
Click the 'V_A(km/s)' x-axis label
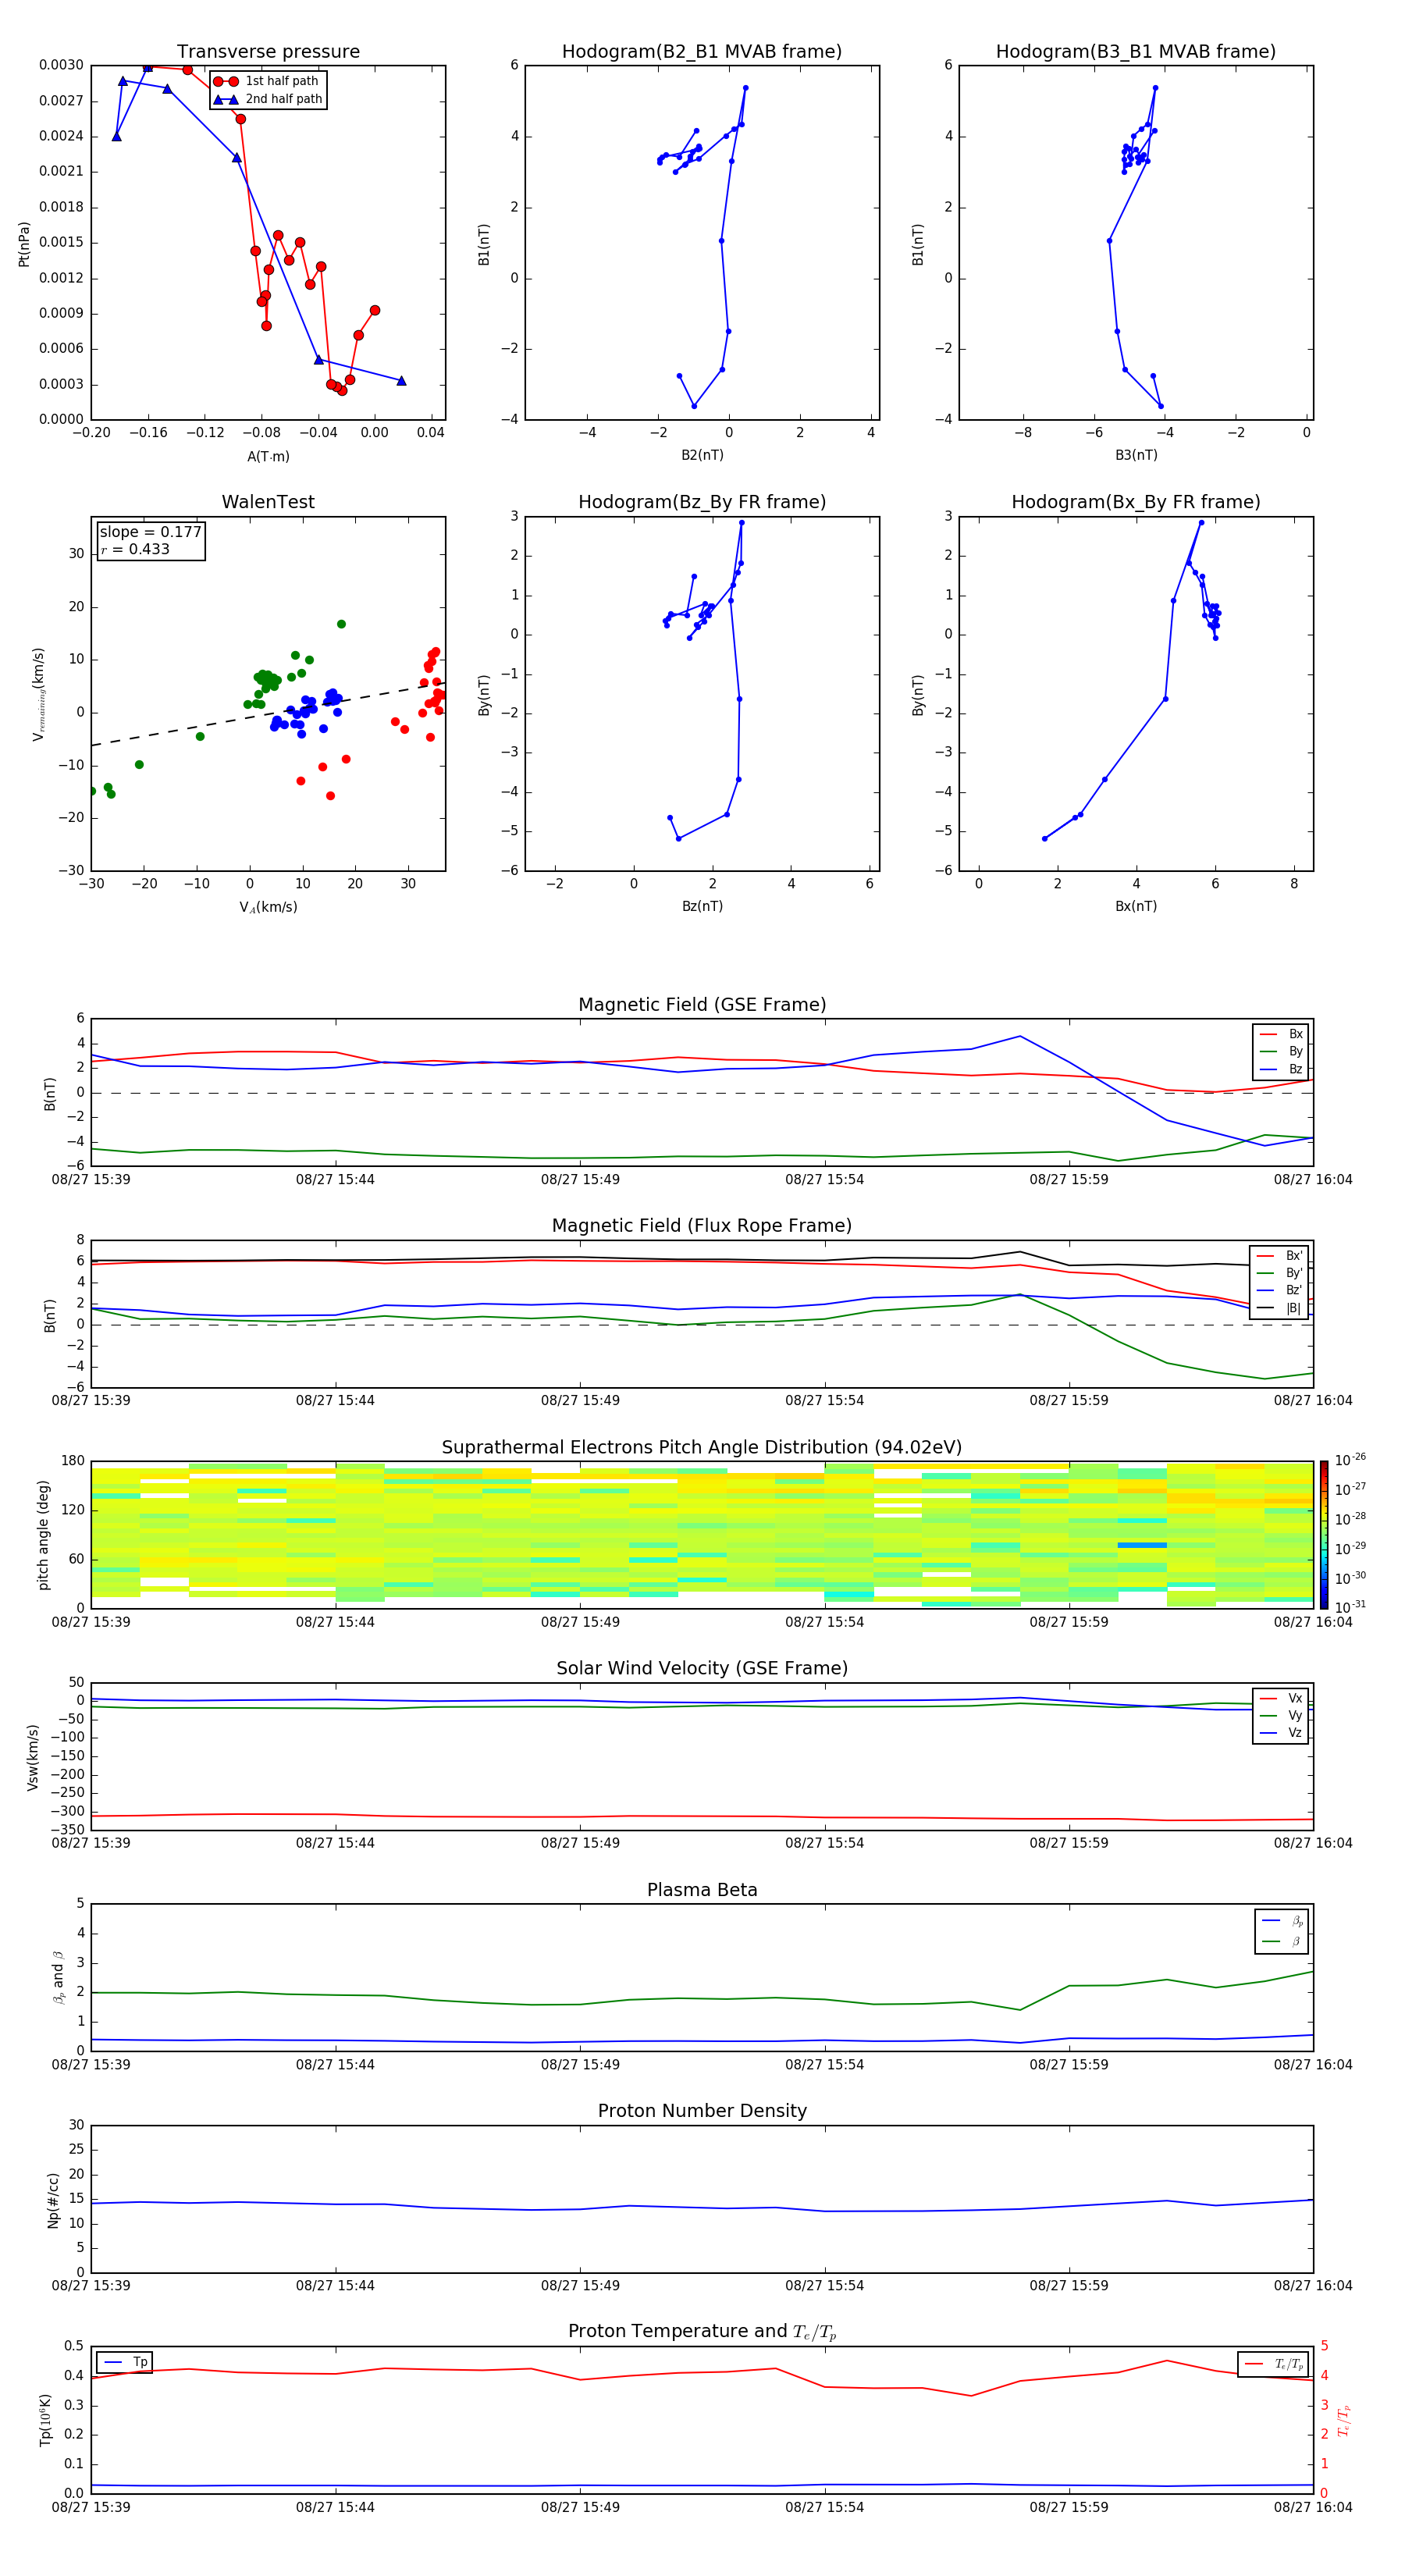click(268, 907)
